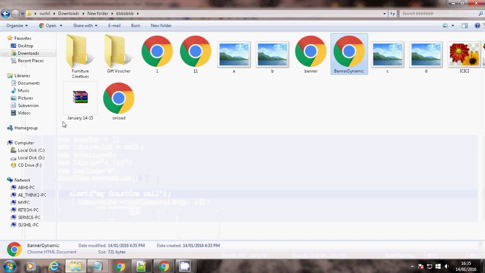Select the January 14-15 RAR archive
The image size is (485, 273).
tap(80, 101)
